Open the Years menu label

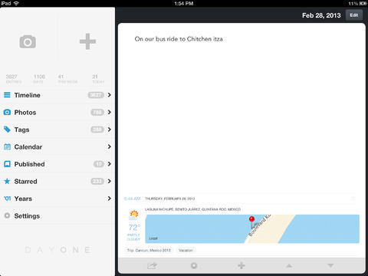point(23,199)
